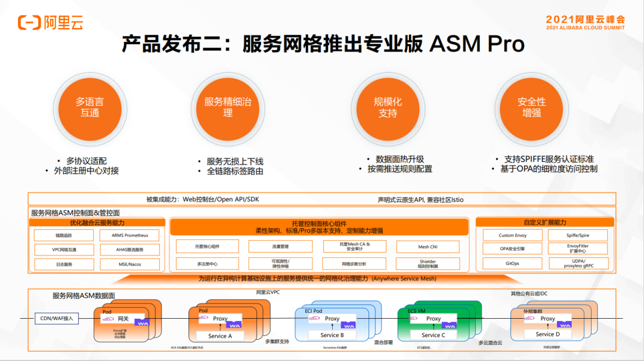Click the Shielder 规则控制器 box
The height and width of the screenshot is (361, 644).
point(428,264)
